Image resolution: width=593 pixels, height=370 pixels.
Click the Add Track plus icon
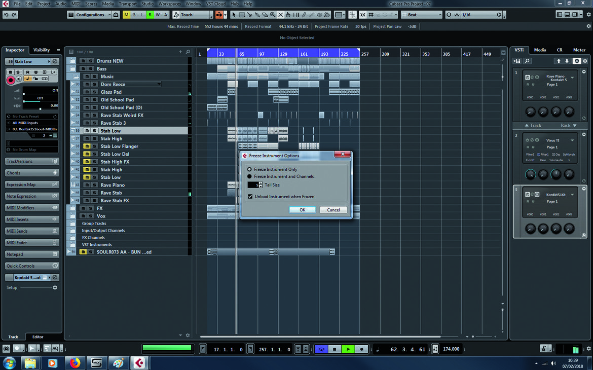(x=180, y=52)
